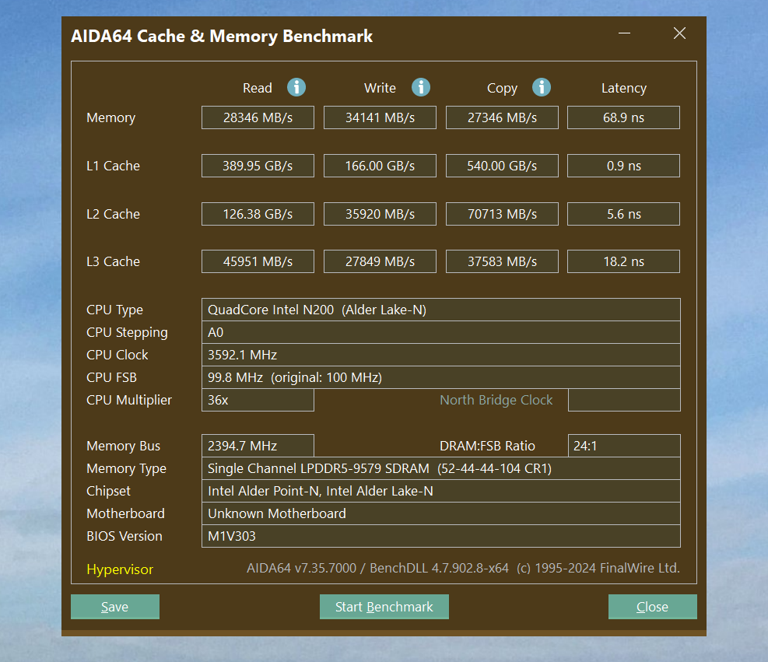Click CPU Clock field 3592.1 MHz

[441, 355]
